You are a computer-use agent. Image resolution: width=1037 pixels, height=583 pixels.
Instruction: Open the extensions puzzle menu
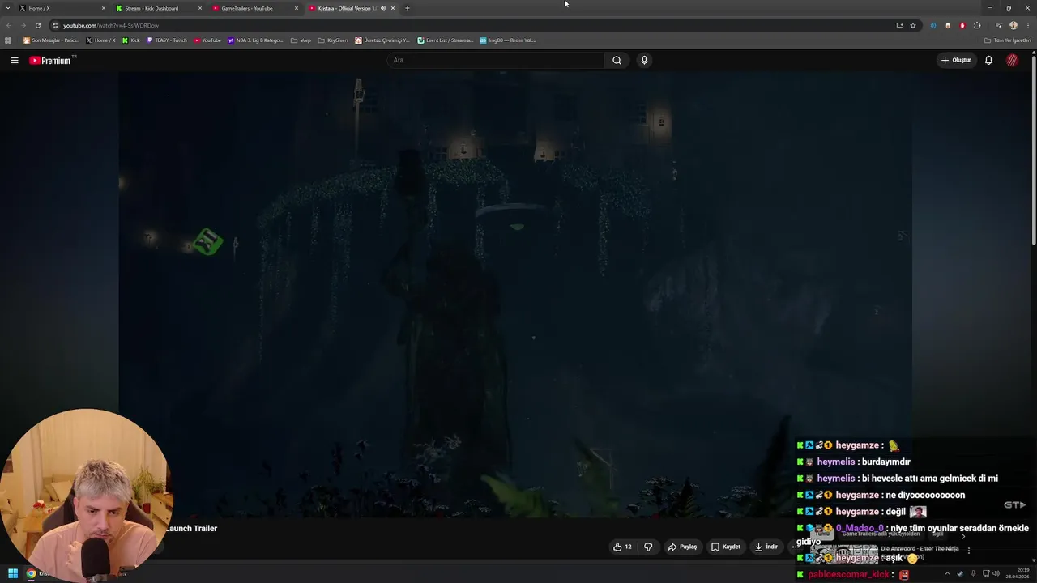tap(977, 25)
